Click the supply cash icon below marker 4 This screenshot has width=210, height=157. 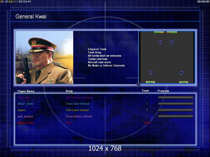point(150,82)
